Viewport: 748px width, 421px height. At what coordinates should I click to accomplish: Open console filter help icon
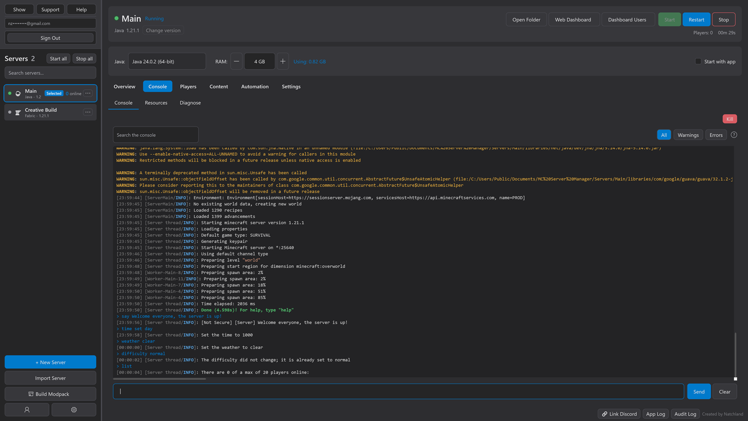(x=734, y=135)
